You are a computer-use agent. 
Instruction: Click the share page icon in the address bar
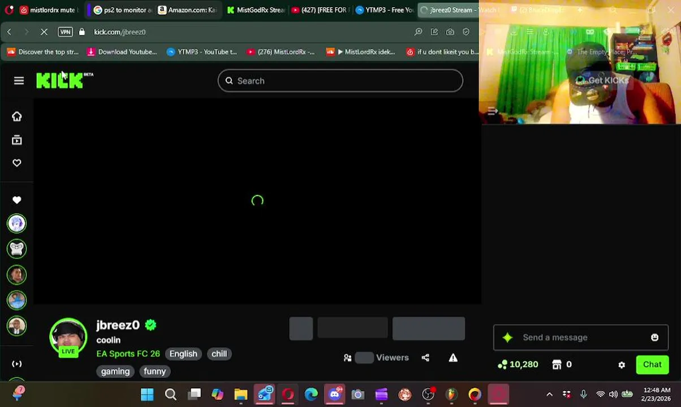click(434, 32)
